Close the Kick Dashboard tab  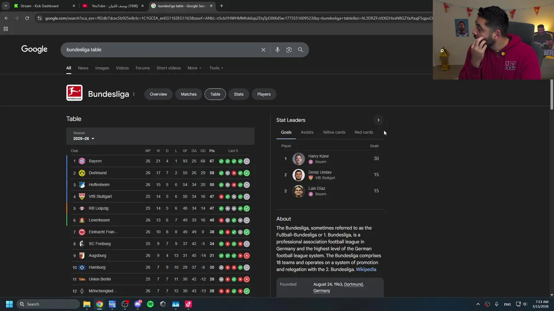pos(74,6)
